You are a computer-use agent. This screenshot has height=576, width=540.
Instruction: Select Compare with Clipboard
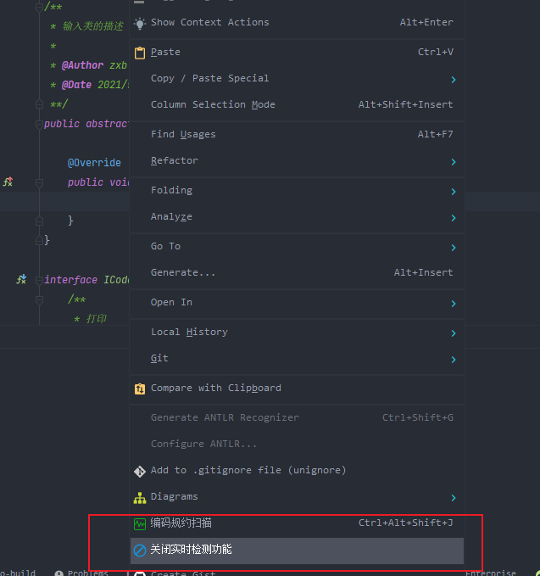click(297, 389)
